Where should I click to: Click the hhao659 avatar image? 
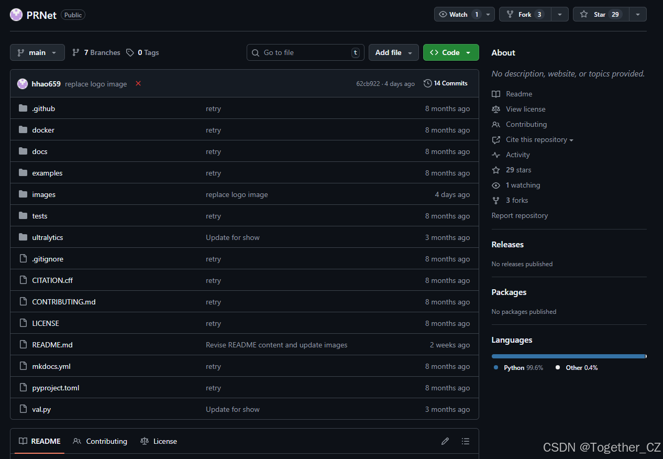pyautogui.click(x=22, y=83)
